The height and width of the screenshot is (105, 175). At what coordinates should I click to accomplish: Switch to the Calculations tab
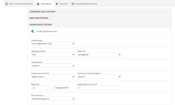[44, 4]
